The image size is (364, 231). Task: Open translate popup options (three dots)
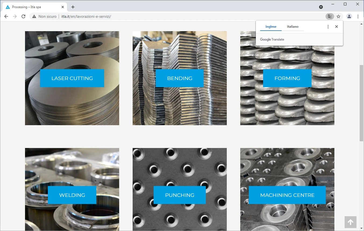[328, 27]
